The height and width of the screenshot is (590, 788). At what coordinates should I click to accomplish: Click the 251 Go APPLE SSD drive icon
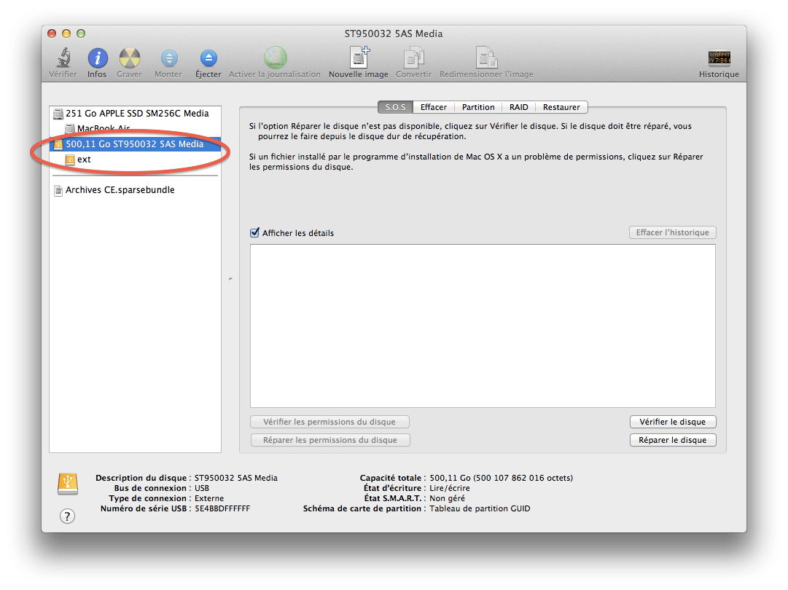58,114
